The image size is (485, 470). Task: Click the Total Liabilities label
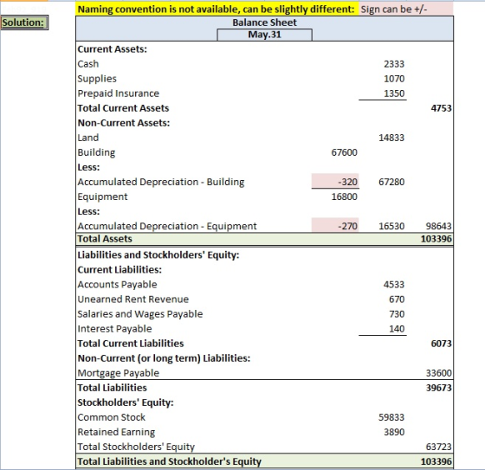[113, 388]
